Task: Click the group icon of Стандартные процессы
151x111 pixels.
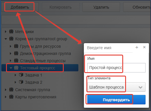Action: (16, 61)
